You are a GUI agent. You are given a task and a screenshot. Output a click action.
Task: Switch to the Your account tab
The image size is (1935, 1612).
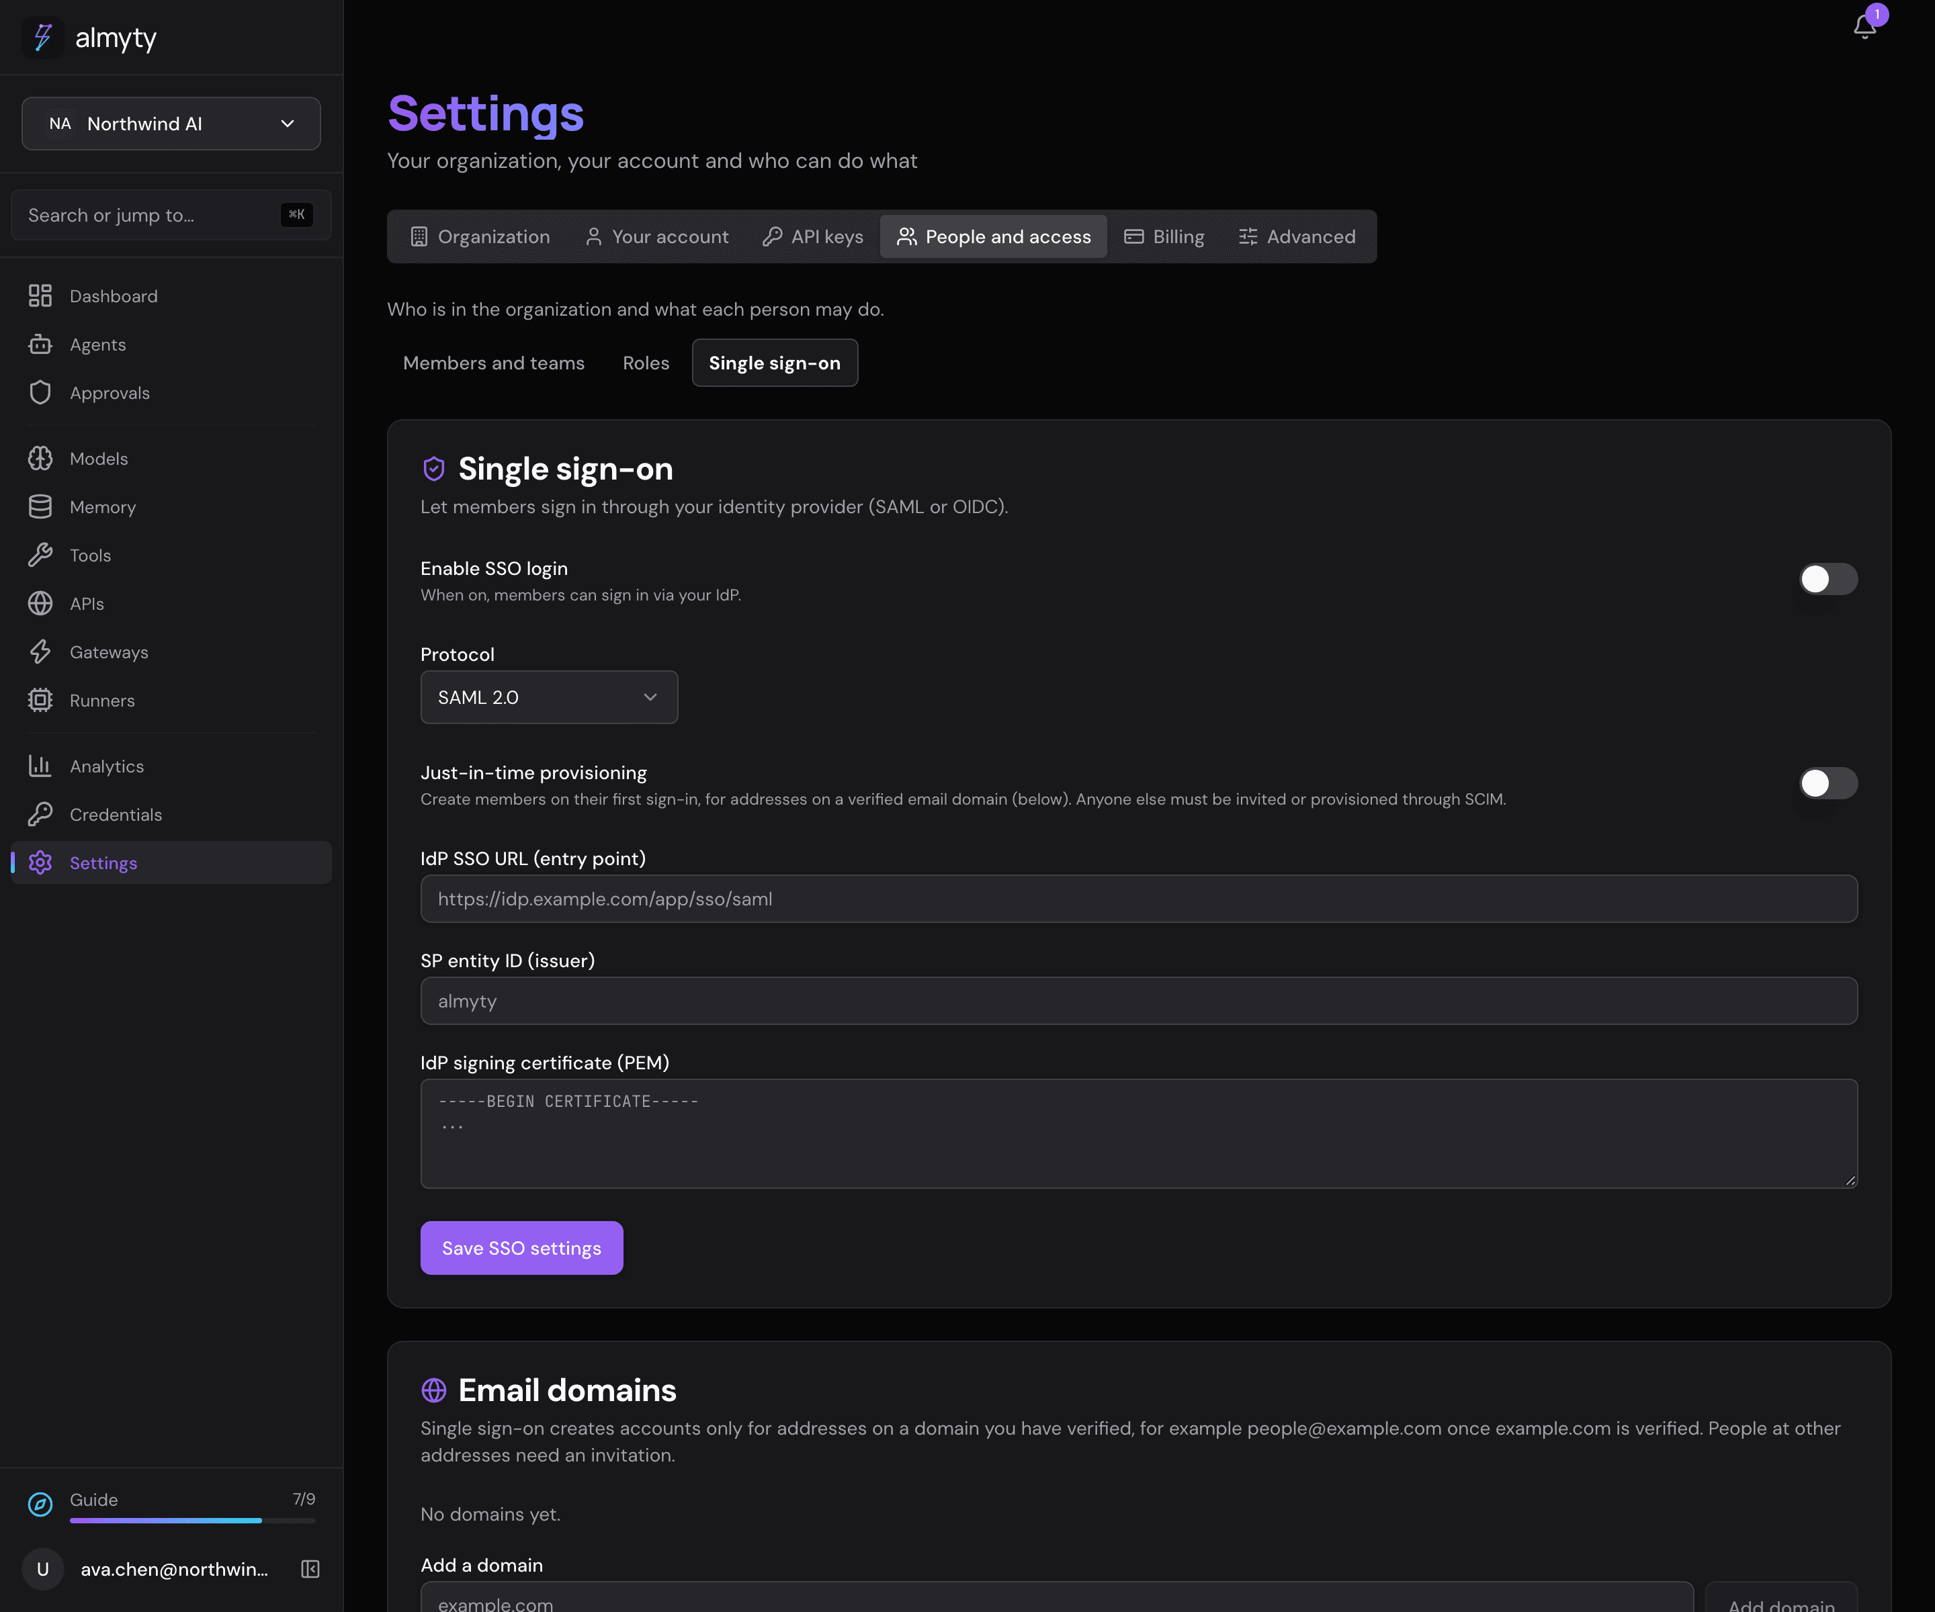click(x=656, y=236)
